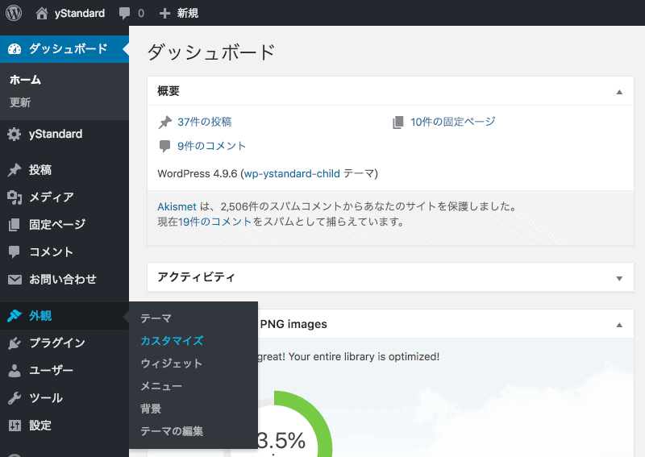The image size is (645, 457).
Task: Select ホーム submenu item
Action: coord(25,80)
